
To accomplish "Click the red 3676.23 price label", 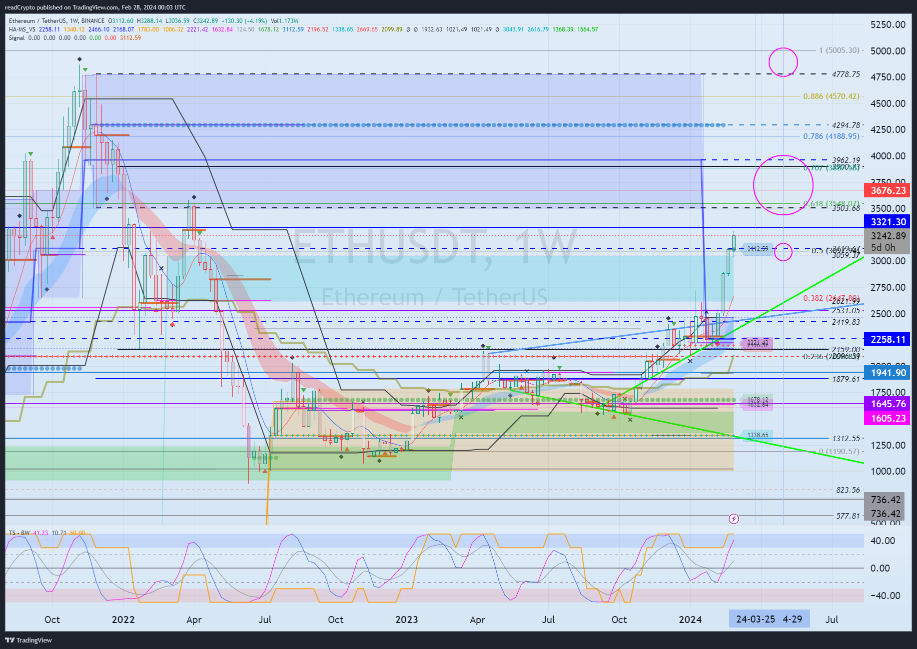I will [888, 190].
